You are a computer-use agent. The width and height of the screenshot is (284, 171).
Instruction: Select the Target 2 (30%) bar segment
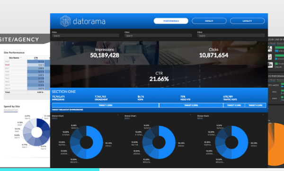[191, 105]
